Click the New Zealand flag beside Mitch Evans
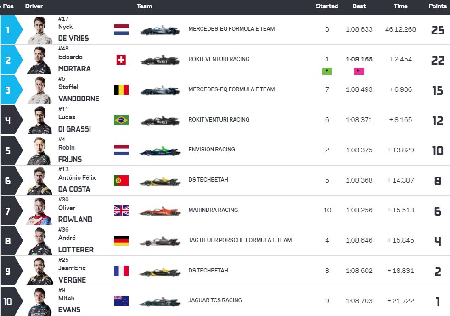Viewport: 450px width, 316px height. tap(121, 301)
